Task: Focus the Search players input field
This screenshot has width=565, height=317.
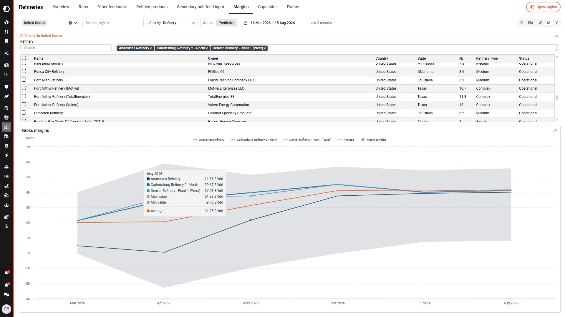Action: [113, 23]
